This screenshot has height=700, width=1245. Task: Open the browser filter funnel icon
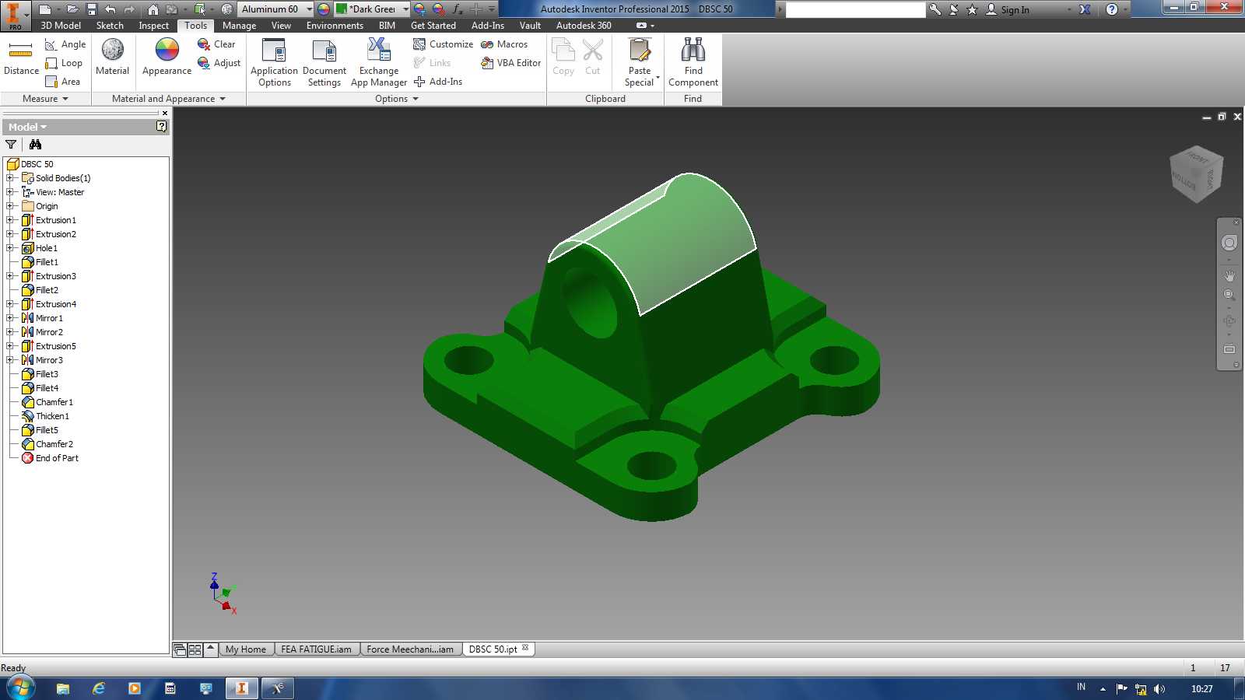[11, 144]
